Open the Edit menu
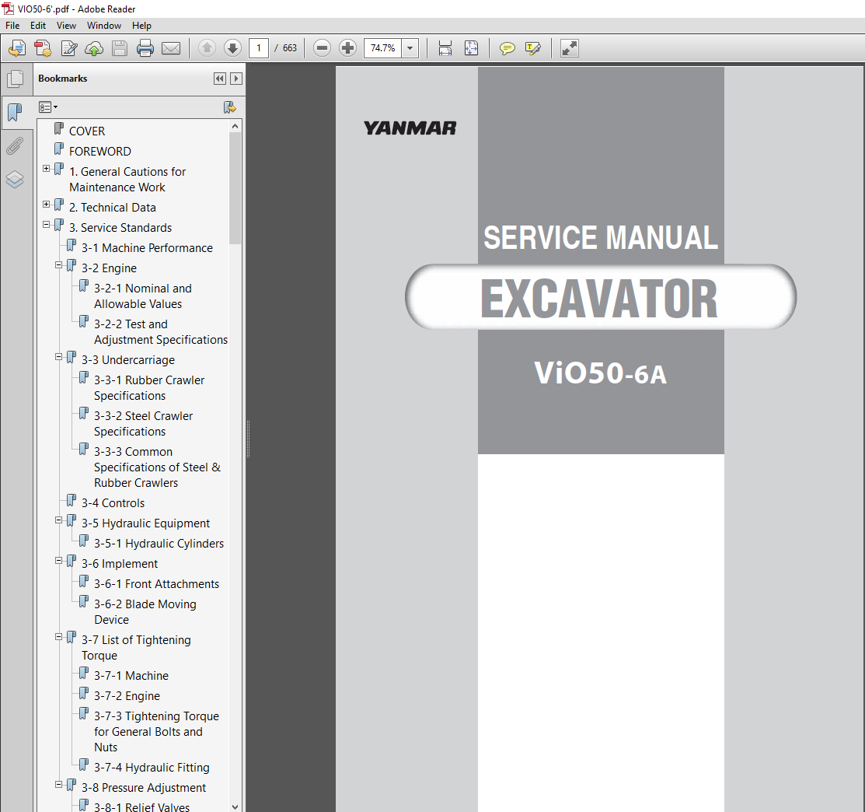Screen dimensions: 865x812 click(37, 26)
